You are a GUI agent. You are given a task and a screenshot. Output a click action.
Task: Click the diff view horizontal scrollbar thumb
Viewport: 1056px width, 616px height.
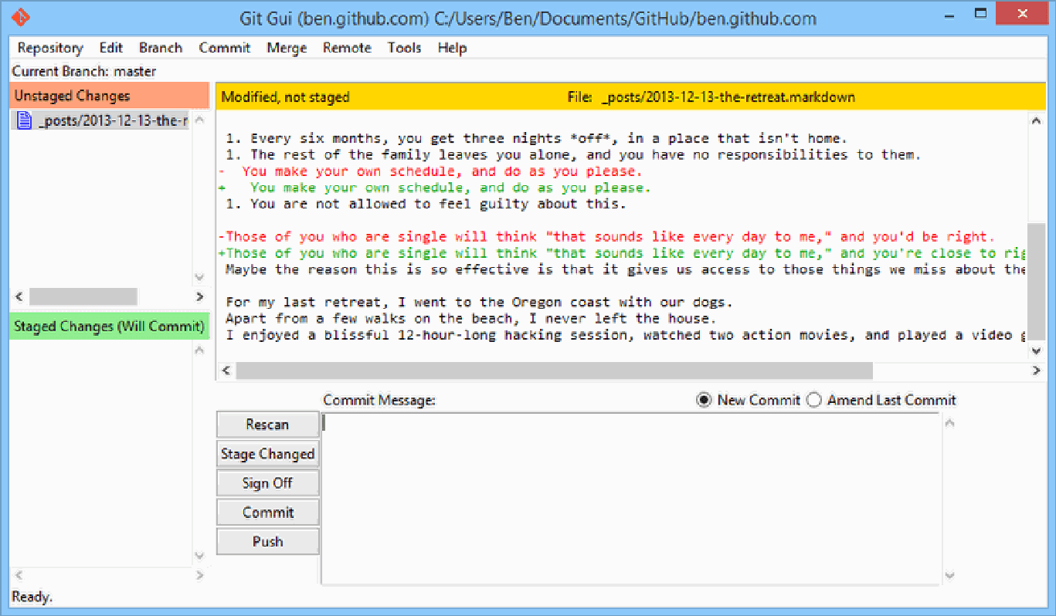tap(554, 371)
